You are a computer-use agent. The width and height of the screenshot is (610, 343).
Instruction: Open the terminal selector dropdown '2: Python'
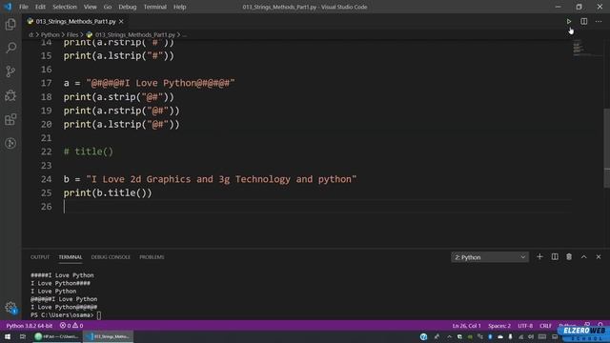tap(490, 257)
